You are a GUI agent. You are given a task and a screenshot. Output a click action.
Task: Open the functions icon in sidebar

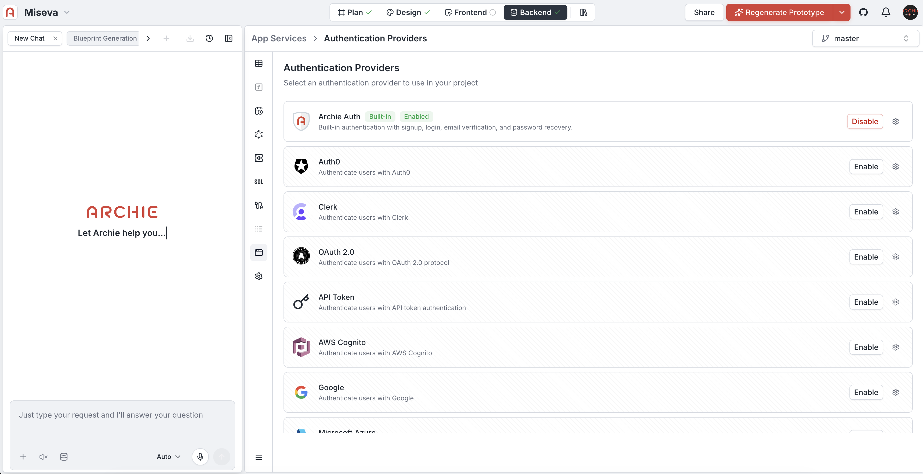(x=259, y=87)
